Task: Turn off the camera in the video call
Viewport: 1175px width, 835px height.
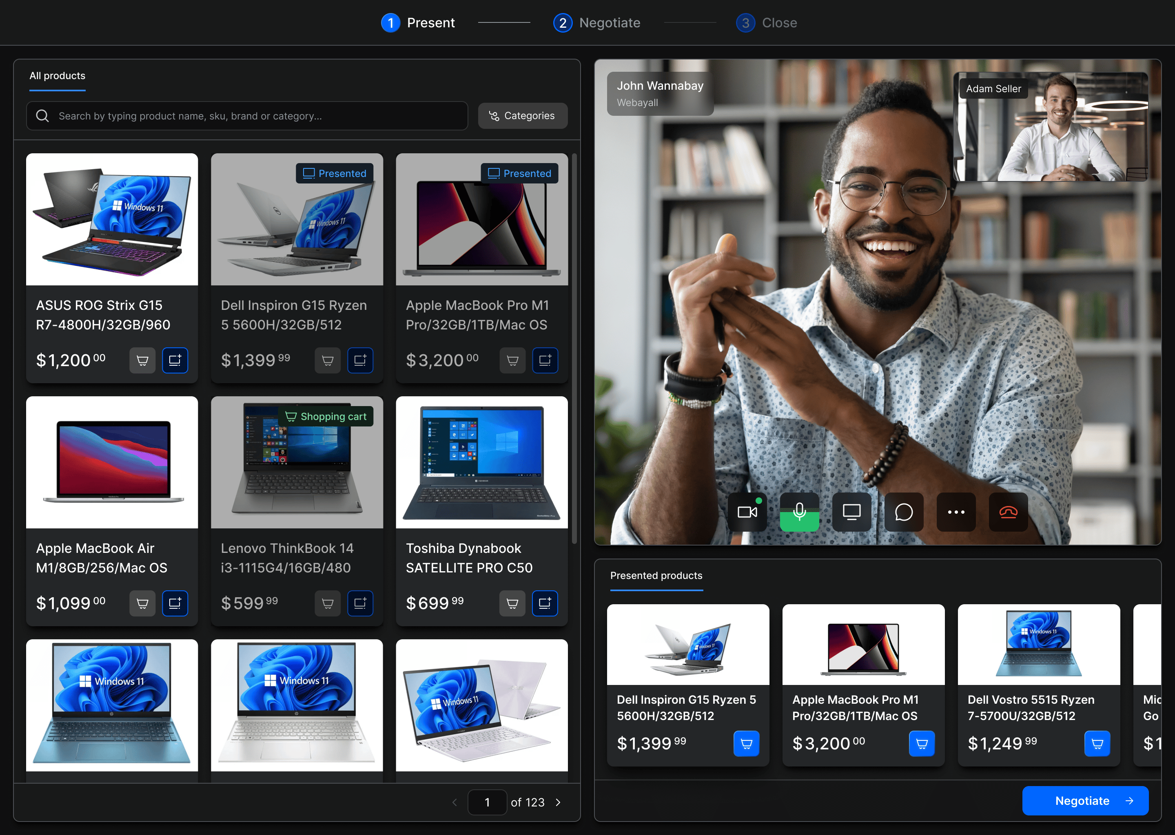Action: (747, 512)
